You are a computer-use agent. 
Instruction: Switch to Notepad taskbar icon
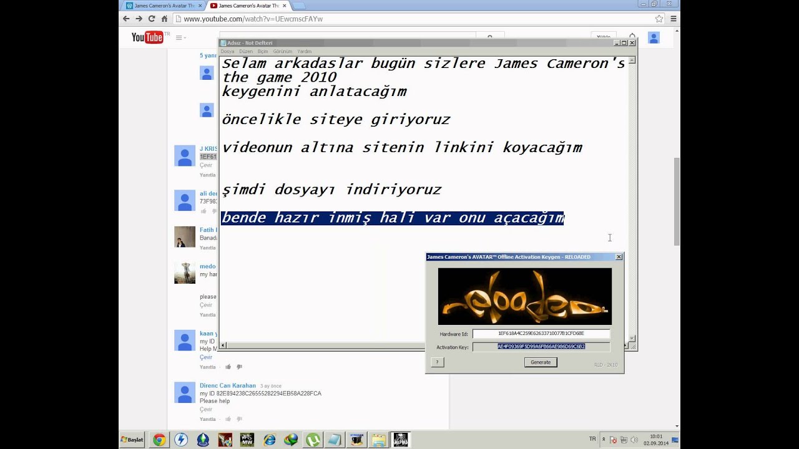(335, 440)
